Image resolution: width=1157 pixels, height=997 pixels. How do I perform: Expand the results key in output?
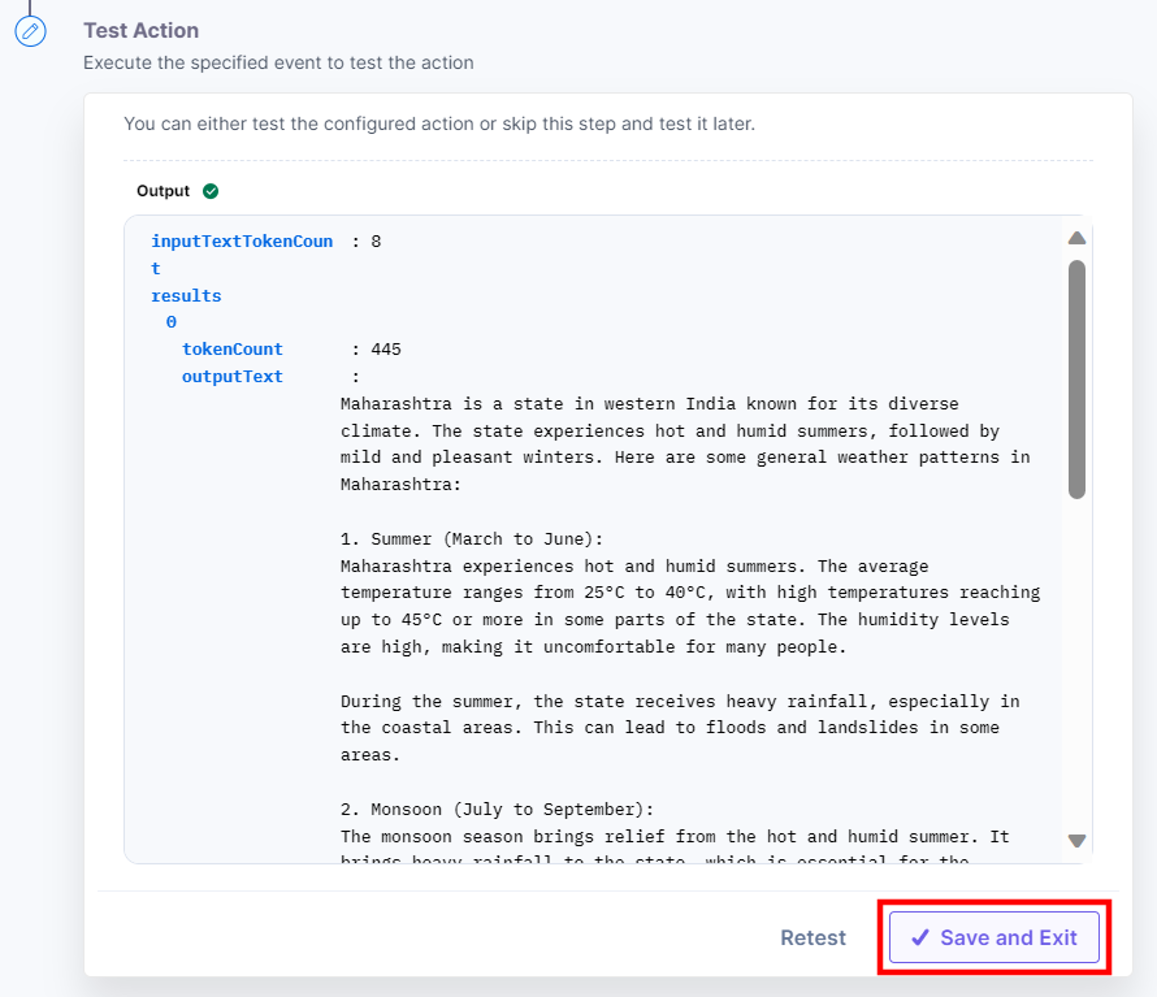click(187, 296)
